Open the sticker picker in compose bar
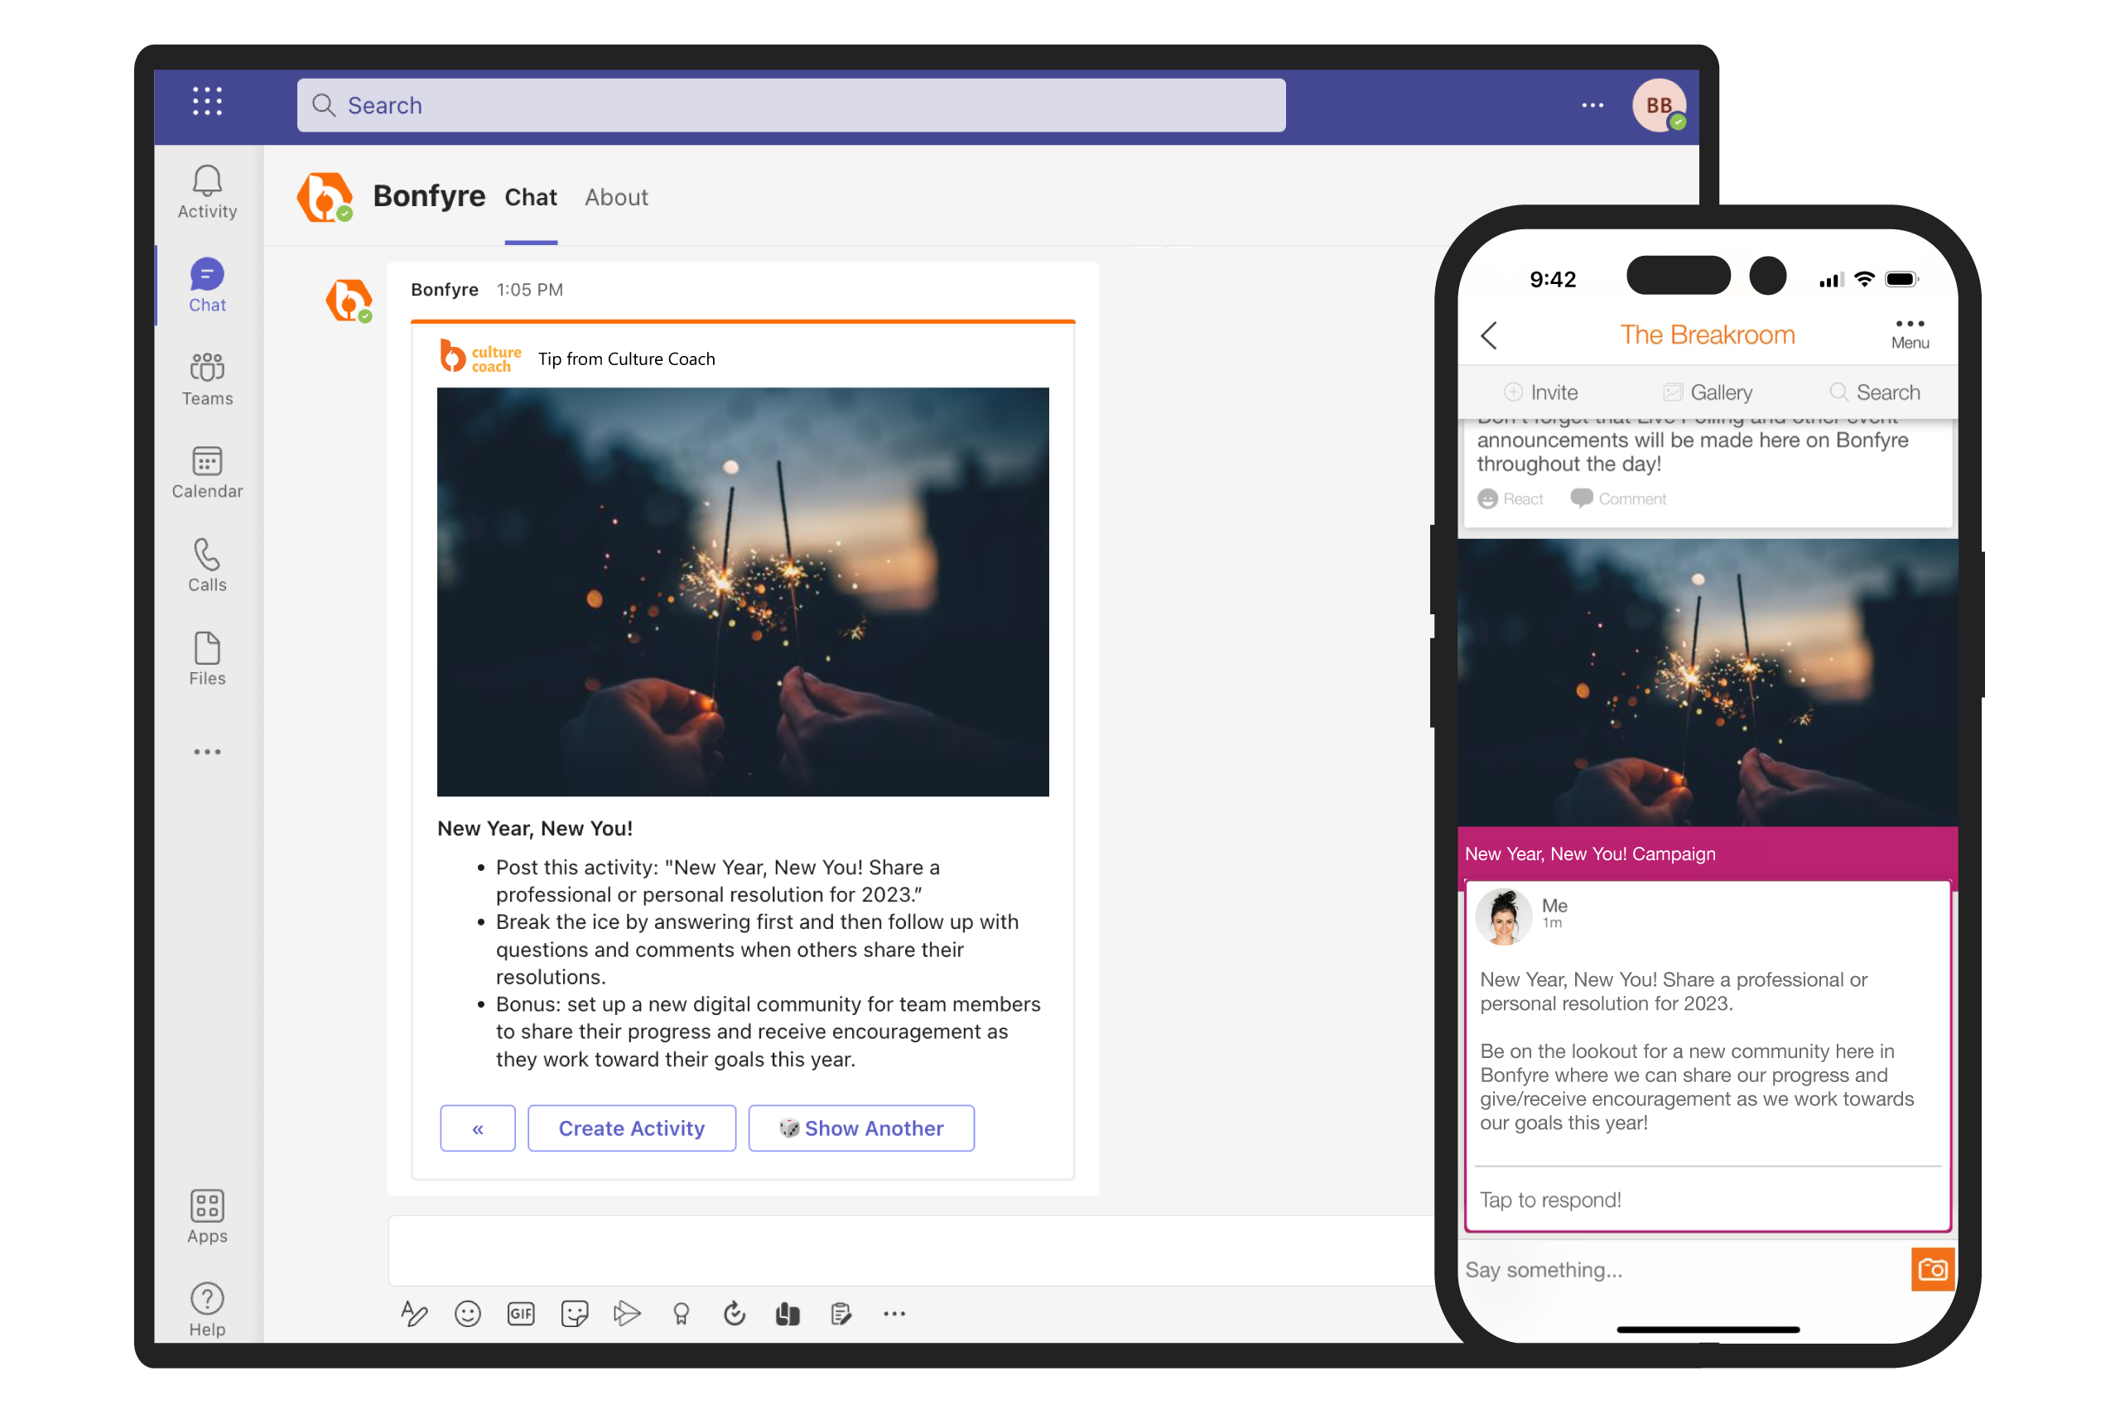2120x1414 pixels. coord(574,1313)
